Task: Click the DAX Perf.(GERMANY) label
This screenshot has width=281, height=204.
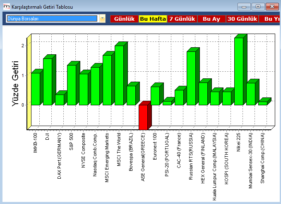Action: [x=59, y=156]
